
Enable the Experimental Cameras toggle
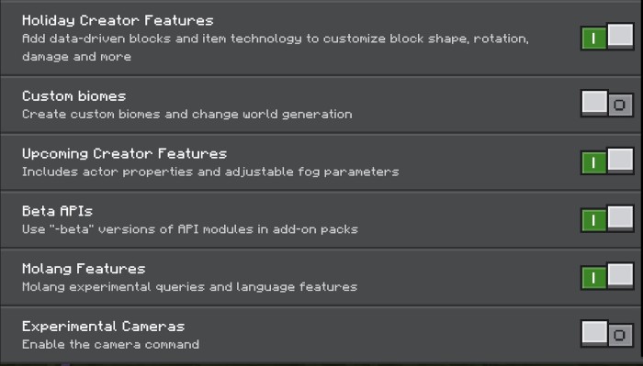point(607,334)
